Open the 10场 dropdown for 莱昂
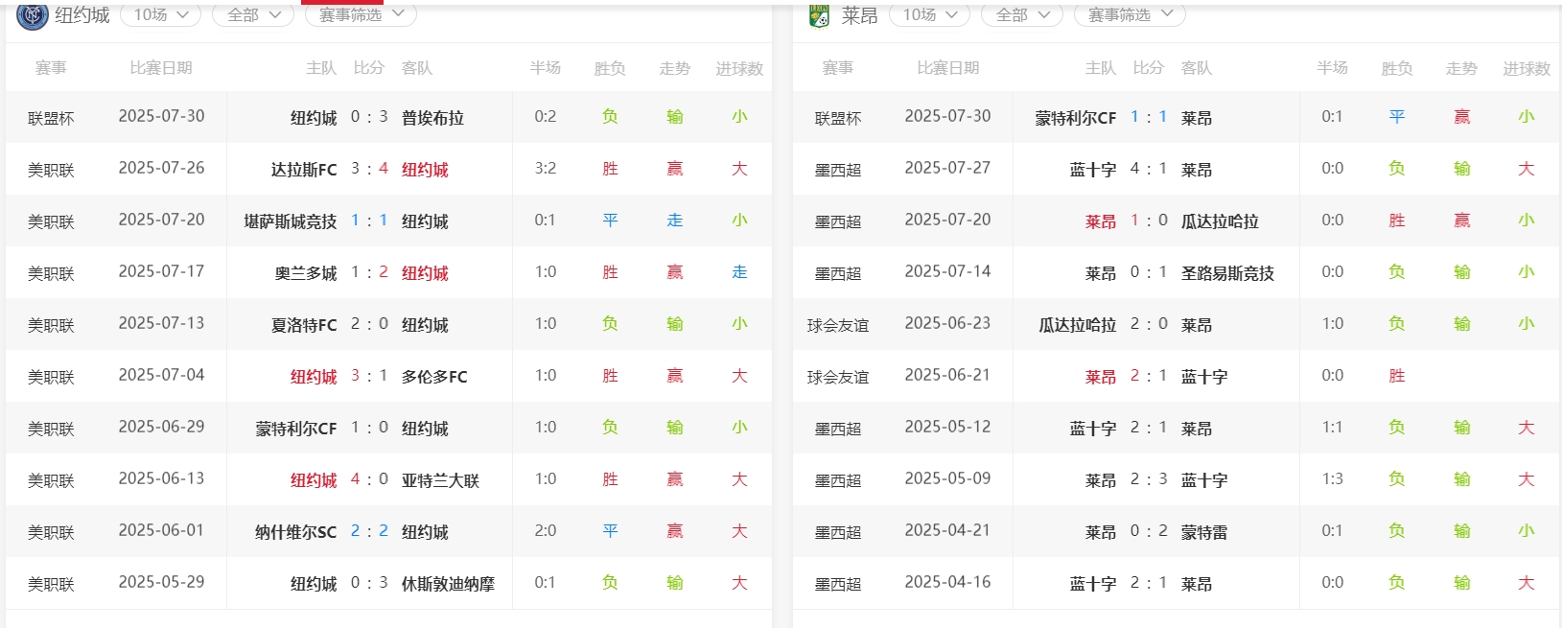Screen dimensions: 1562x628 click(x=929, y=15)
